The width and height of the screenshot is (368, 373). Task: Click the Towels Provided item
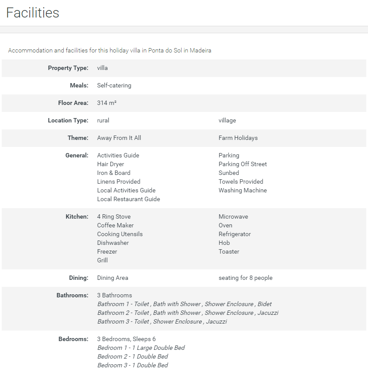241,181
